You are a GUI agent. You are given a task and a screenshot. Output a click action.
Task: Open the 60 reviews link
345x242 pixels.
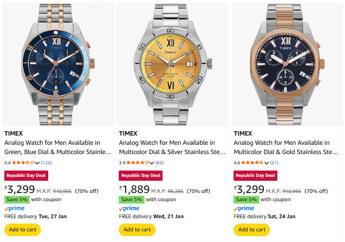[x=160, y=162]
